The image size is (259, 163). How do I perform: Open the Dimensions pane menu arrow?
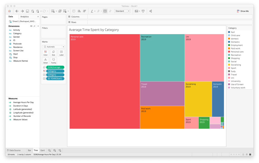pyautogui.click(x=38, y=26)
